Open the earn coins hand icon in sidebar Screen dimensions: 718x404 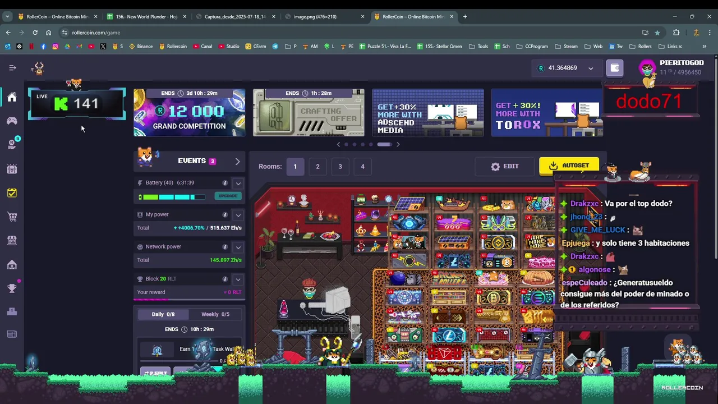[12, 145]
